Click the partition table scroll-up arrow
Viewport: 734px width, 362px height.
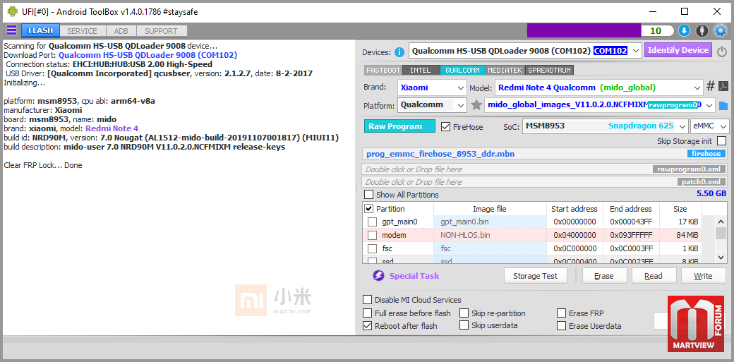click(722, 221)
